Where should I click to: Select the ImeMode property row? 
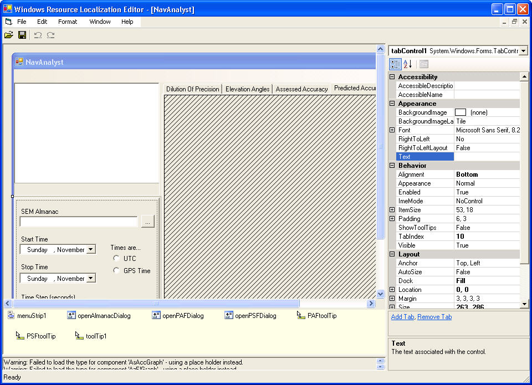[458, 201]
